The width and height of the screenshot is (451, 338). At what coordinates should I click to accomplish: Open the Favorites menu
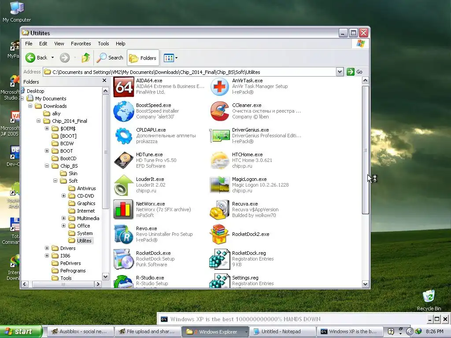[81, 44]
